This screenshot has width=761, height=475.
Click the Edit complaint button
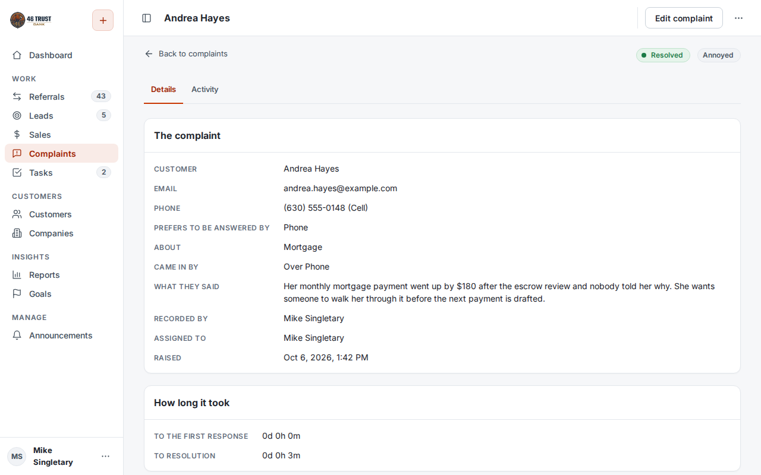[684, 18]
